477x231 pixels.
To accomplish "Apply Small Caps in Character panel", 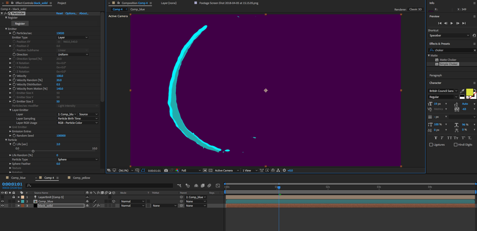I will tap(456, 138).
